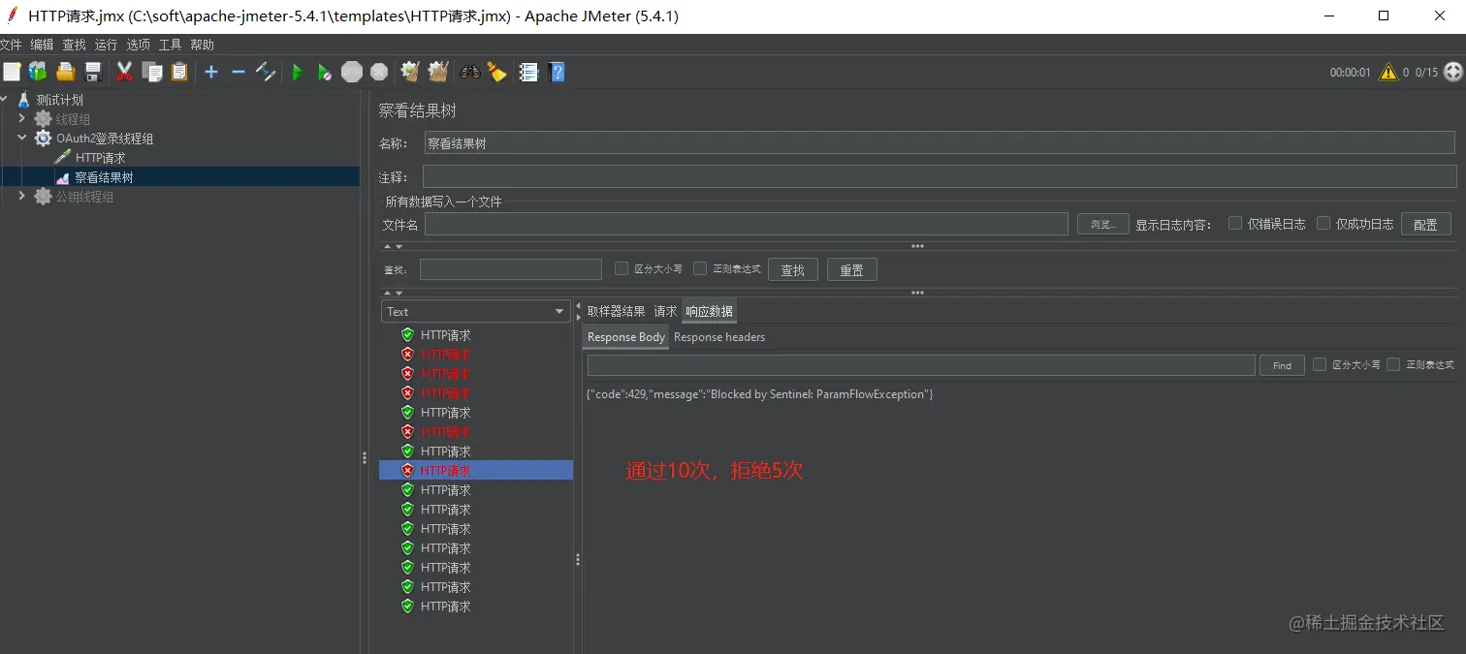Click the 查找 search button

coord(793,269)
